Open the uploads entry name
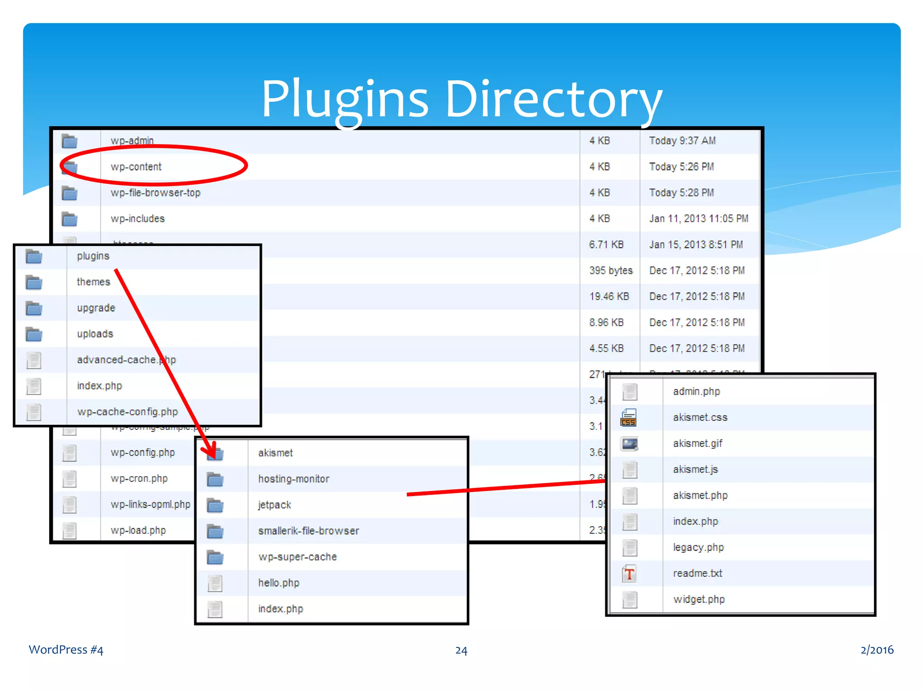Screen dimensions: 923x692 [x=95, y=334]
